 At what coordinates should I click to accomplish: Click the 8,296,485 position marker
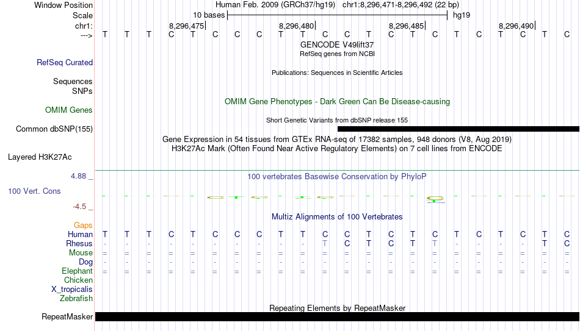407,26
